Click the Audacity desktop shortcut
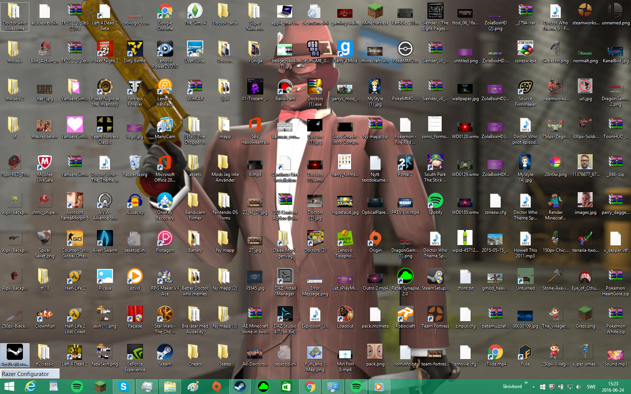This screenshot has height=394, width=631. [135, 204]
